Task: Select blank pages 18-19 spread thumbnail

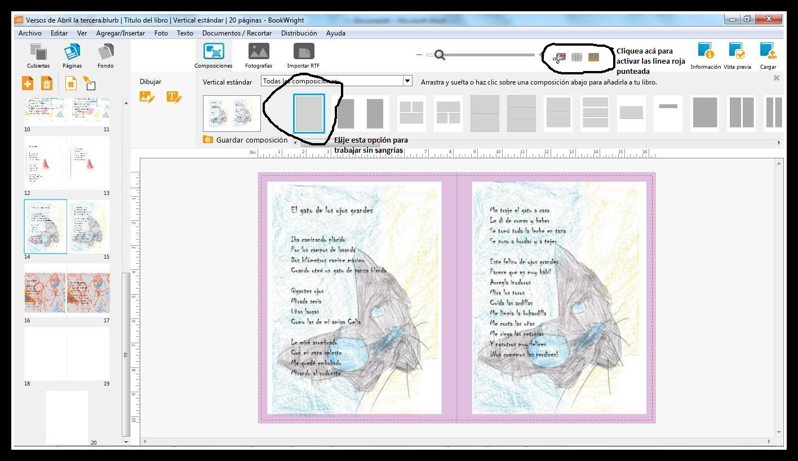Action: point(67,354)
